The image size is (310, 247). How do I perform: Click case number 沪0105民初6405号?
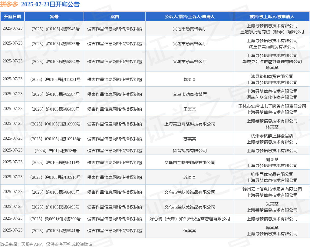(55, 192)
